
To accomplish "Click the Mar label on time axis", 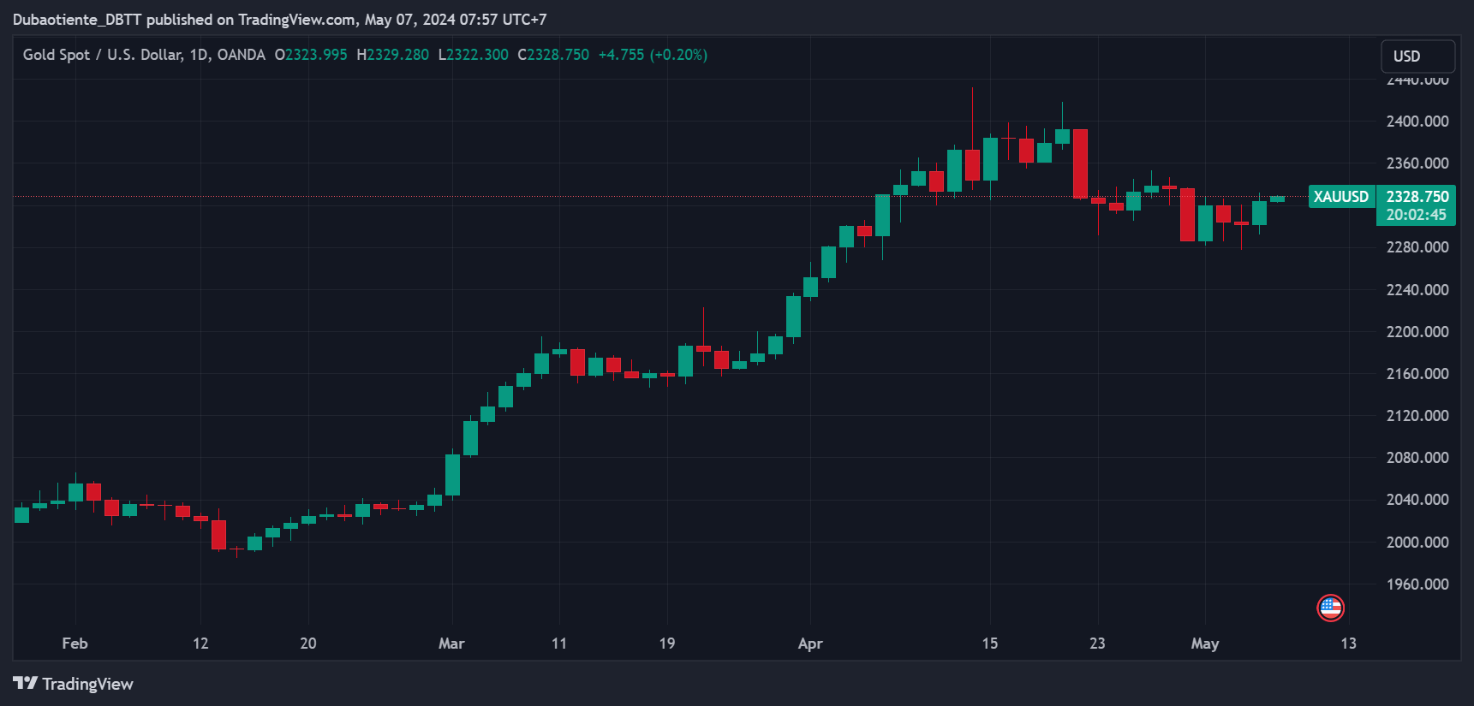I will 451,644.
